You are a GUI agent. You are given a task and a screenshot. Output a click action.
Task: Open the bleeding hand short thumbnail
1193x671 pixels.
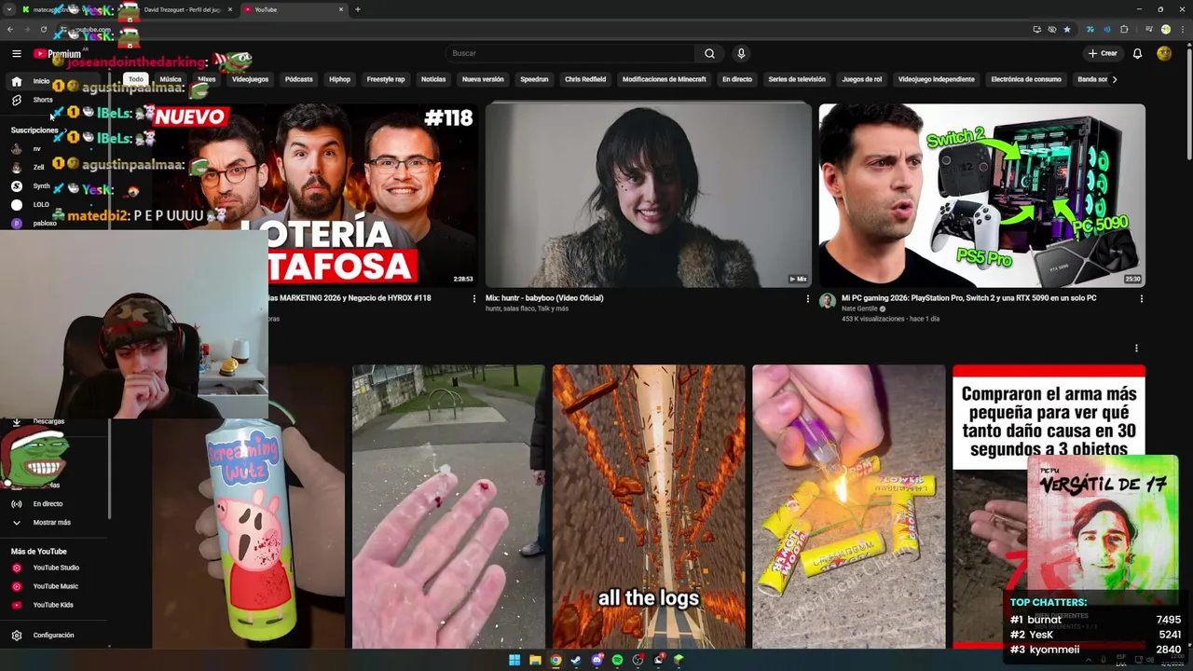[x=448, y=506]
